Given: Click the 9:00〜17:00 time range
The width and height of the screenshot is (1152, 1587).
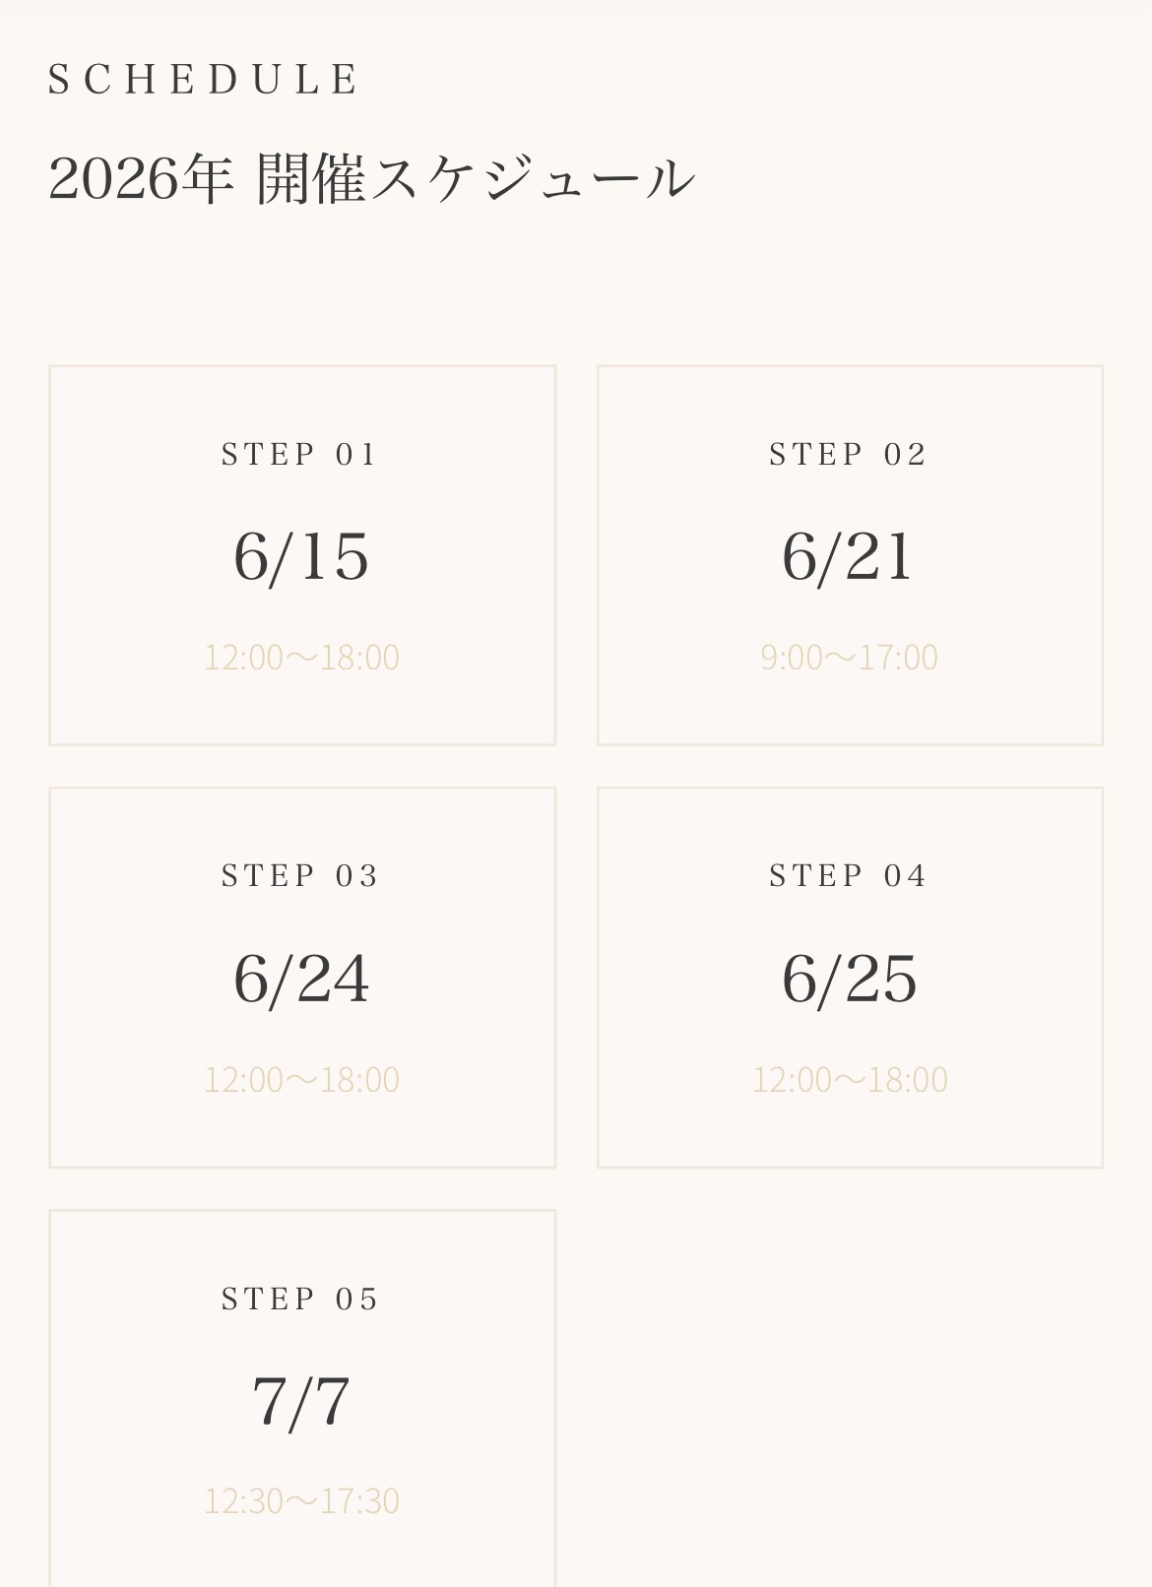Looking at the screenshot, I should (x=849, y=658).
